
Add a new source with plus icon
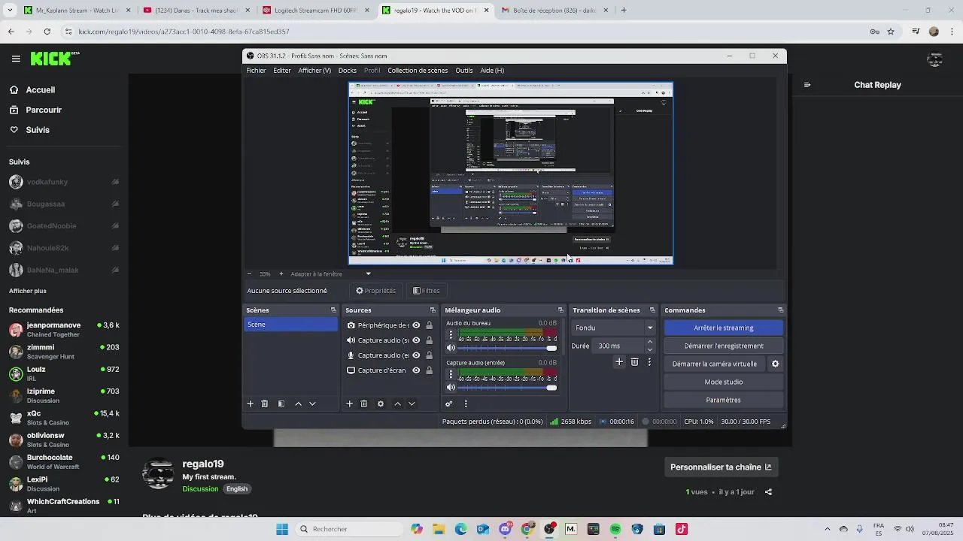click(349, 403)
